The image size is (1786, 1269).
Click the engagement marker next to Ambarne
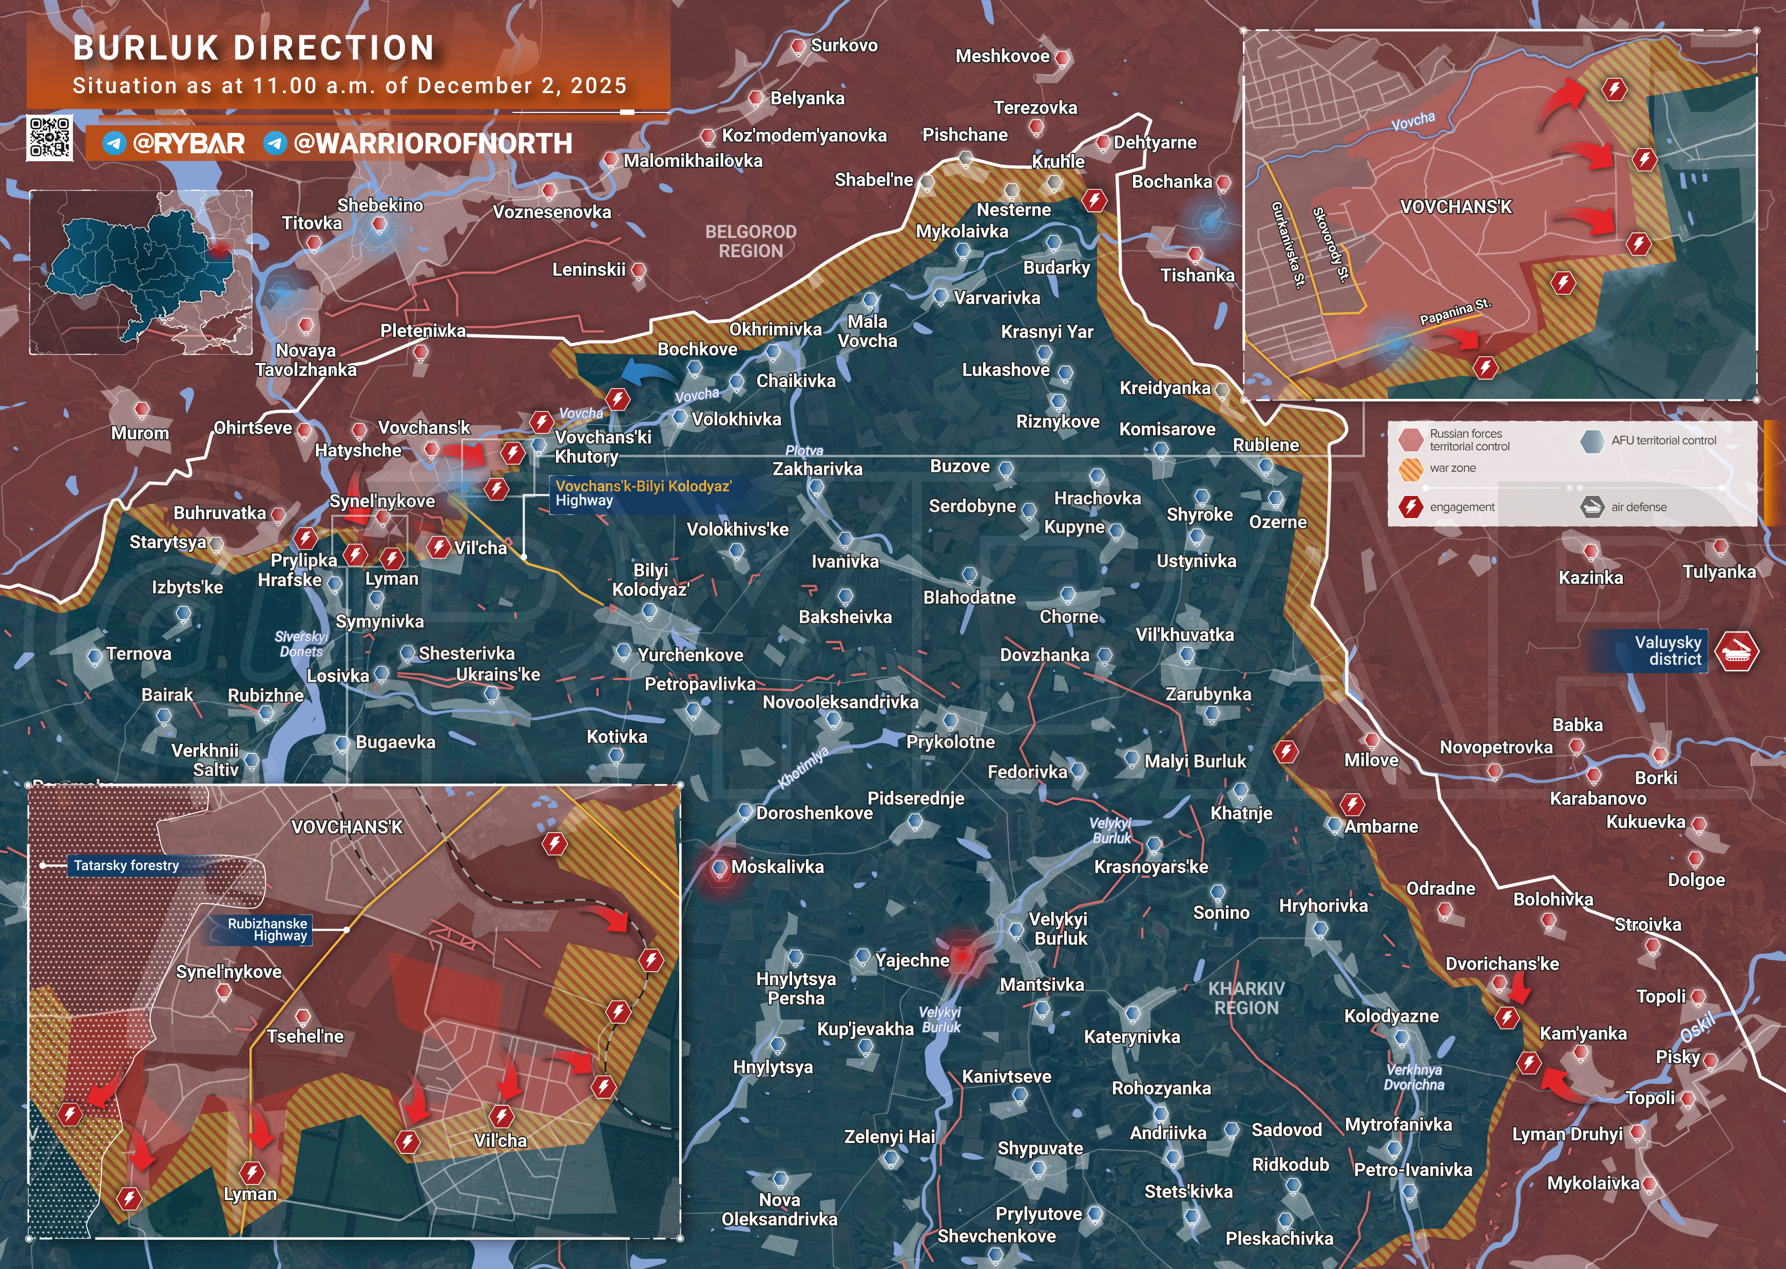pos(1352,804)
